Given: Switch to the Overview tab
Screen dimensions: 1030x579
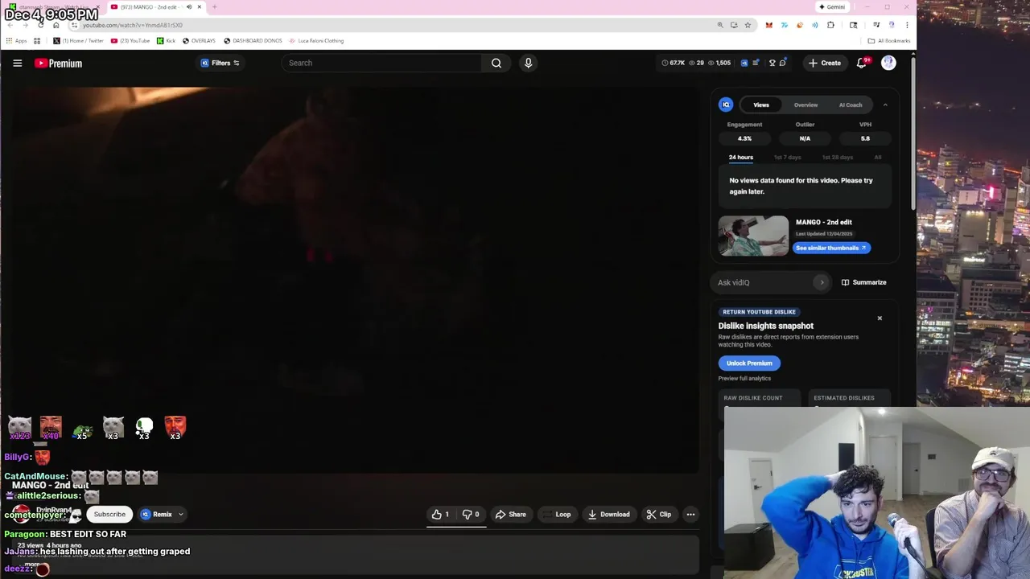Looking at the screenshot, I should [x=805, y=105].
